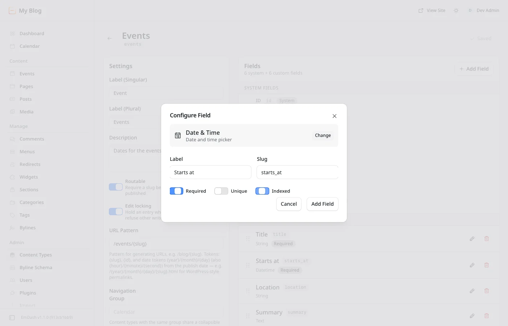This screenshot has height=326, width=508.
Task: Click the sidebar collapse icon at bottom
Action: [12, 318]
